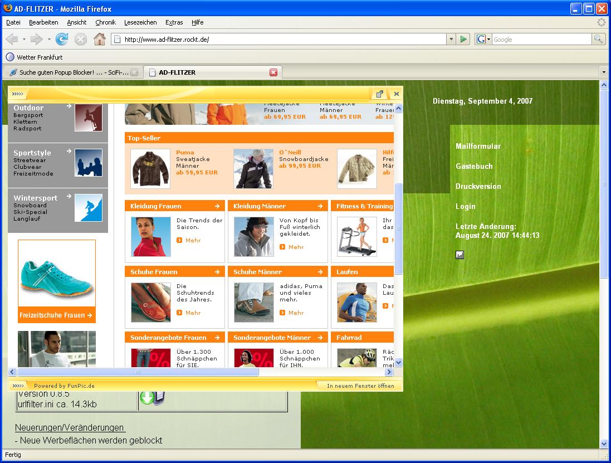Click In neuem Fenster öffnen
611x463 pixels.
tap(360, 386)
